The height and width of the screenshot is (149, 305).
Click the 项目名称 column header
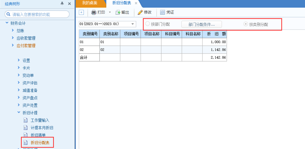[x=151, y=34]
